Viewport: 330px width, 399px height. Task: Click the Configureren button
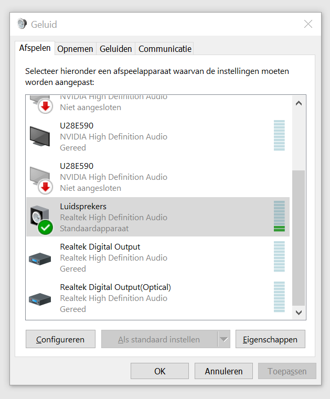click(x=60, y=339)
